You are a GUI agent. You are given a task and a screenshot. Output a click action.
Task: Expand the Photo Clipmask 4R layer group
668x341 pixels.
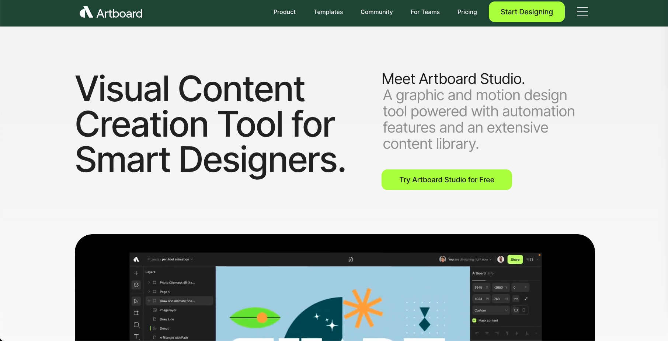pyautogui.click(x=149, y=282)
